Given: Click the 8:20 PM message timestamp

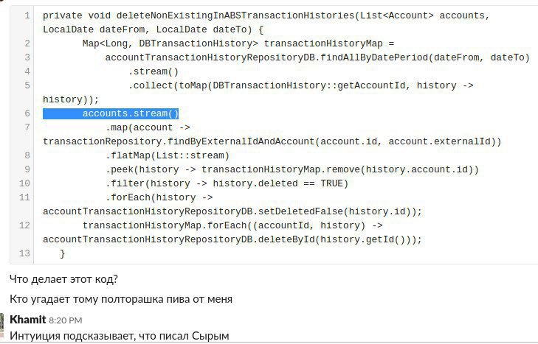Looking at the screenshot, I should (65, 320).
